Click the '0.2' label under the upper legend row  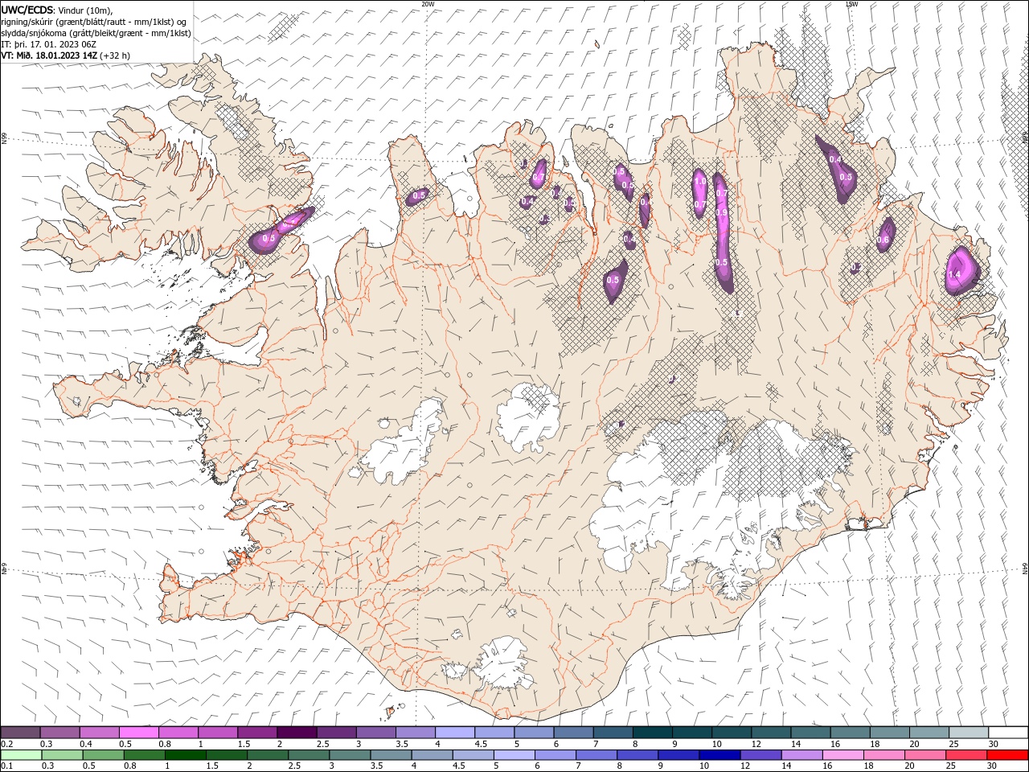pos(6,744)
